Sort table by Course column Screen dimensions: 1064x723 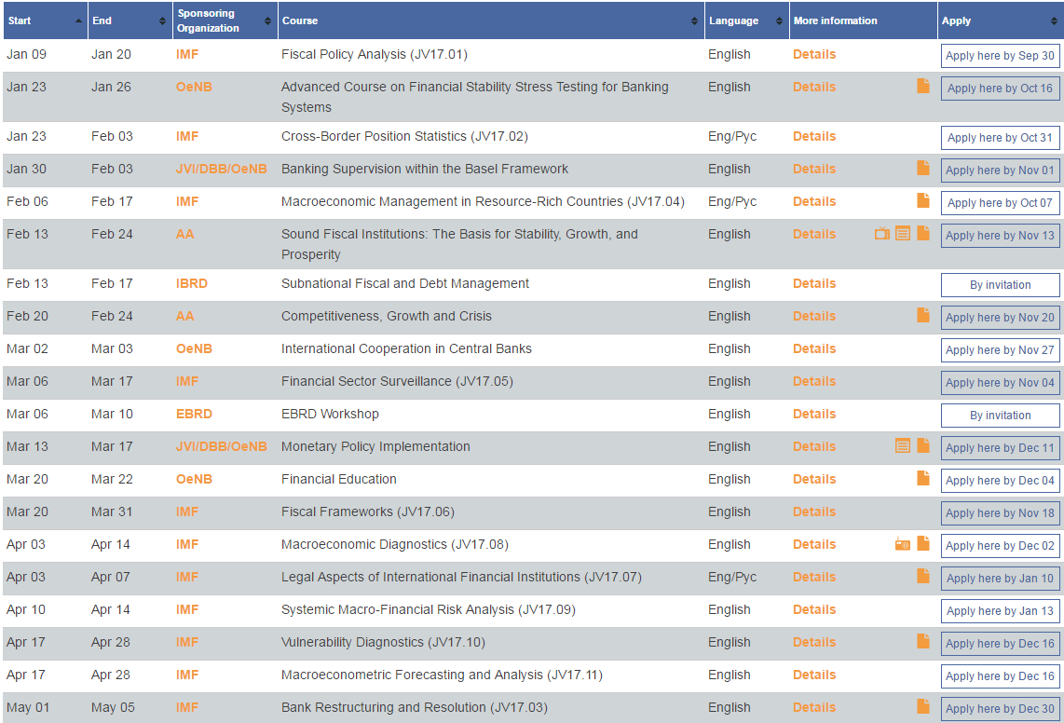[491, 20]
